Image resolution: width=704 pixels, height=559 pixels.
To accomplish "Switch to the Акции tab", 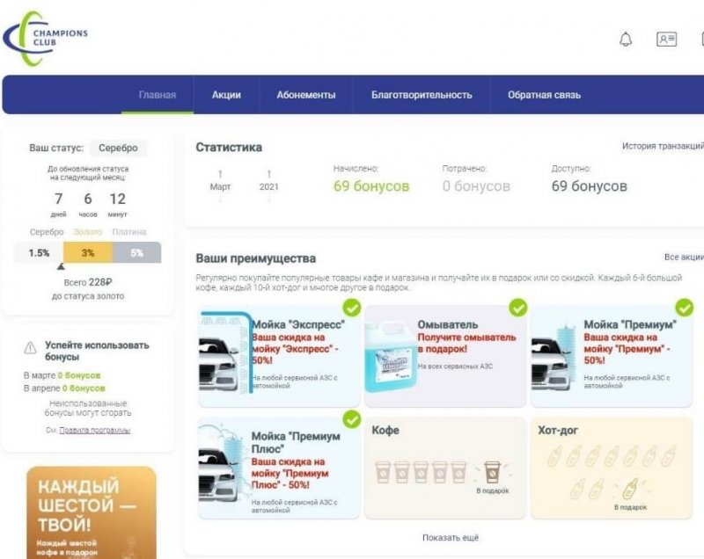I will (x=226, y=95).
